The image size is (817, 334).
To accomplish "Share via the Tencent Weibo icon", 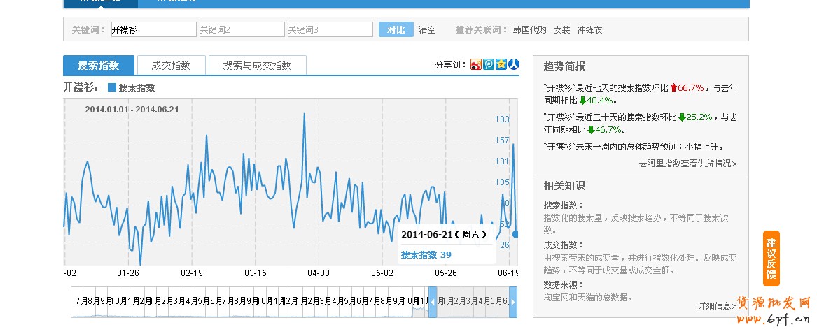I will (489, 65).
